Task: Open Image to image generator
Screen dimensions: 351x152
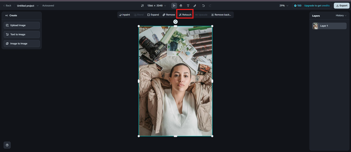Action: (22, 44)
